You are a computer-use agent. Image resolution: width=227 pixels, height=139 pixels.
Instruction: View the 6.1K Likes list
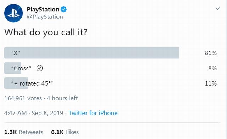tap(65, 132)
